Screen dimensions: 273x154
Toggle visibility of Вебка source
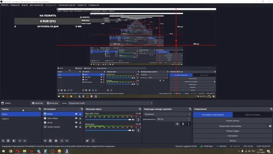pos(76,114)
